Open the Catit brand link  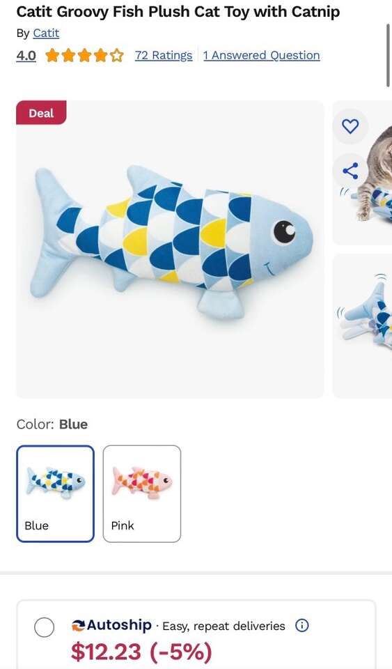[x=46, y=33]
